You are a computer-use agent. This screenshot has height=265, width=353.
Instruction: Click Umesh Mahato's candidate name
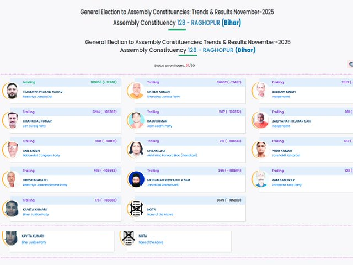(x=34, y=179)
